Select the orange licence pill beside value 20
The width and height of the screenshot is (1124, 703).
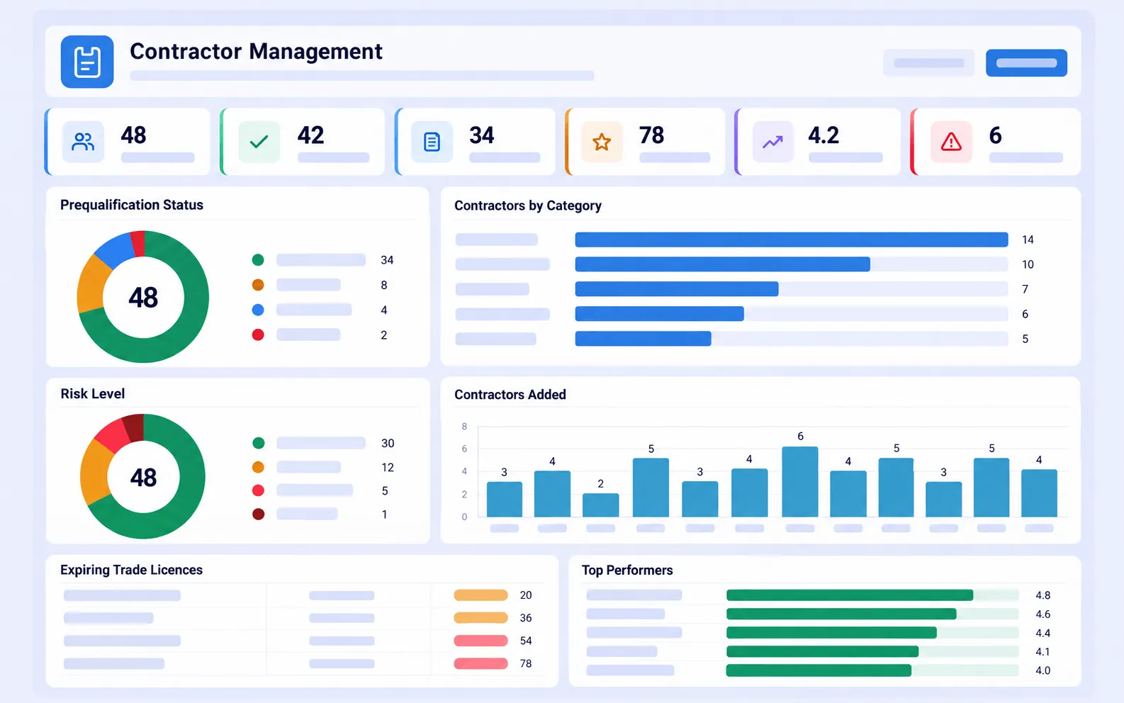pos(481,595)
